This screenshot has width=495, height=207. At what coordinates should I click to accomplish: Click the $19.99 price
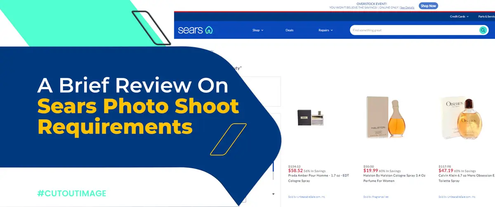(370, 170)
